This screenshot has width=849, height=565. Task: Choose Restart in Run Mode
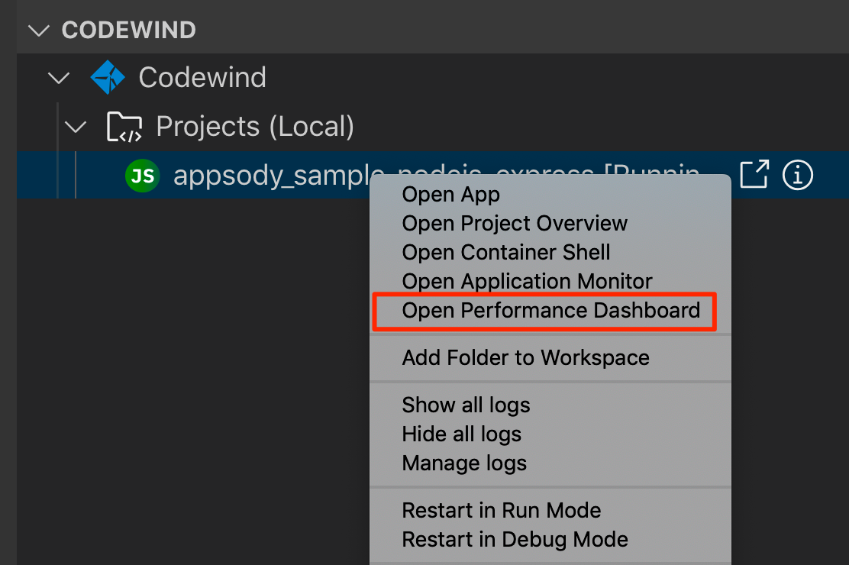pos(550,510)
